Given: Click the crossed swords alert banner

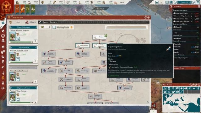Looking at the screenshot, I should tap(17, 9).
